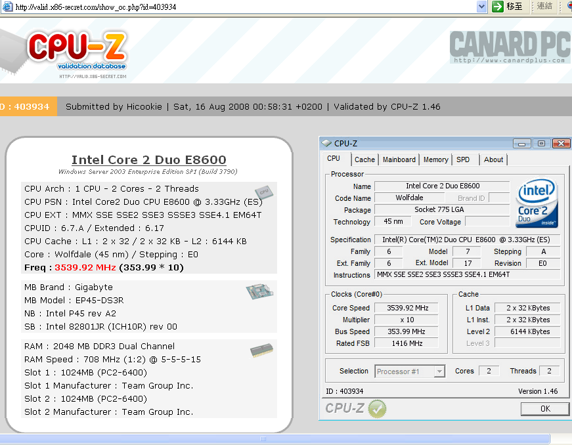Click the valid.x86-secret.com URL under the logo

93,77
